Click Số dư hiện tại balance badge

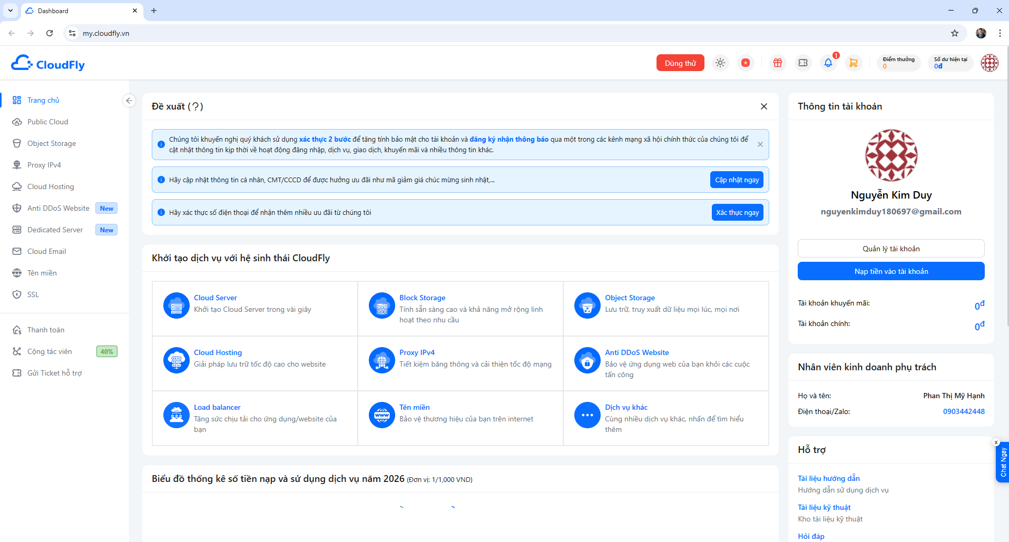[x=951, y=63]
